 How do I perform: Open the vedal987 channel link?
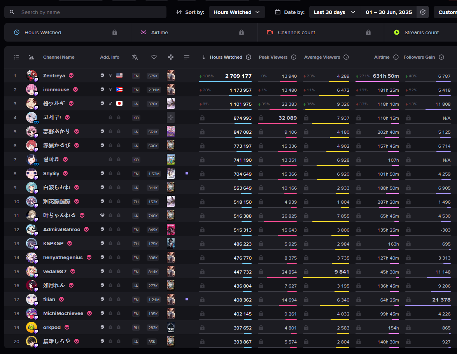pos(55,272)
